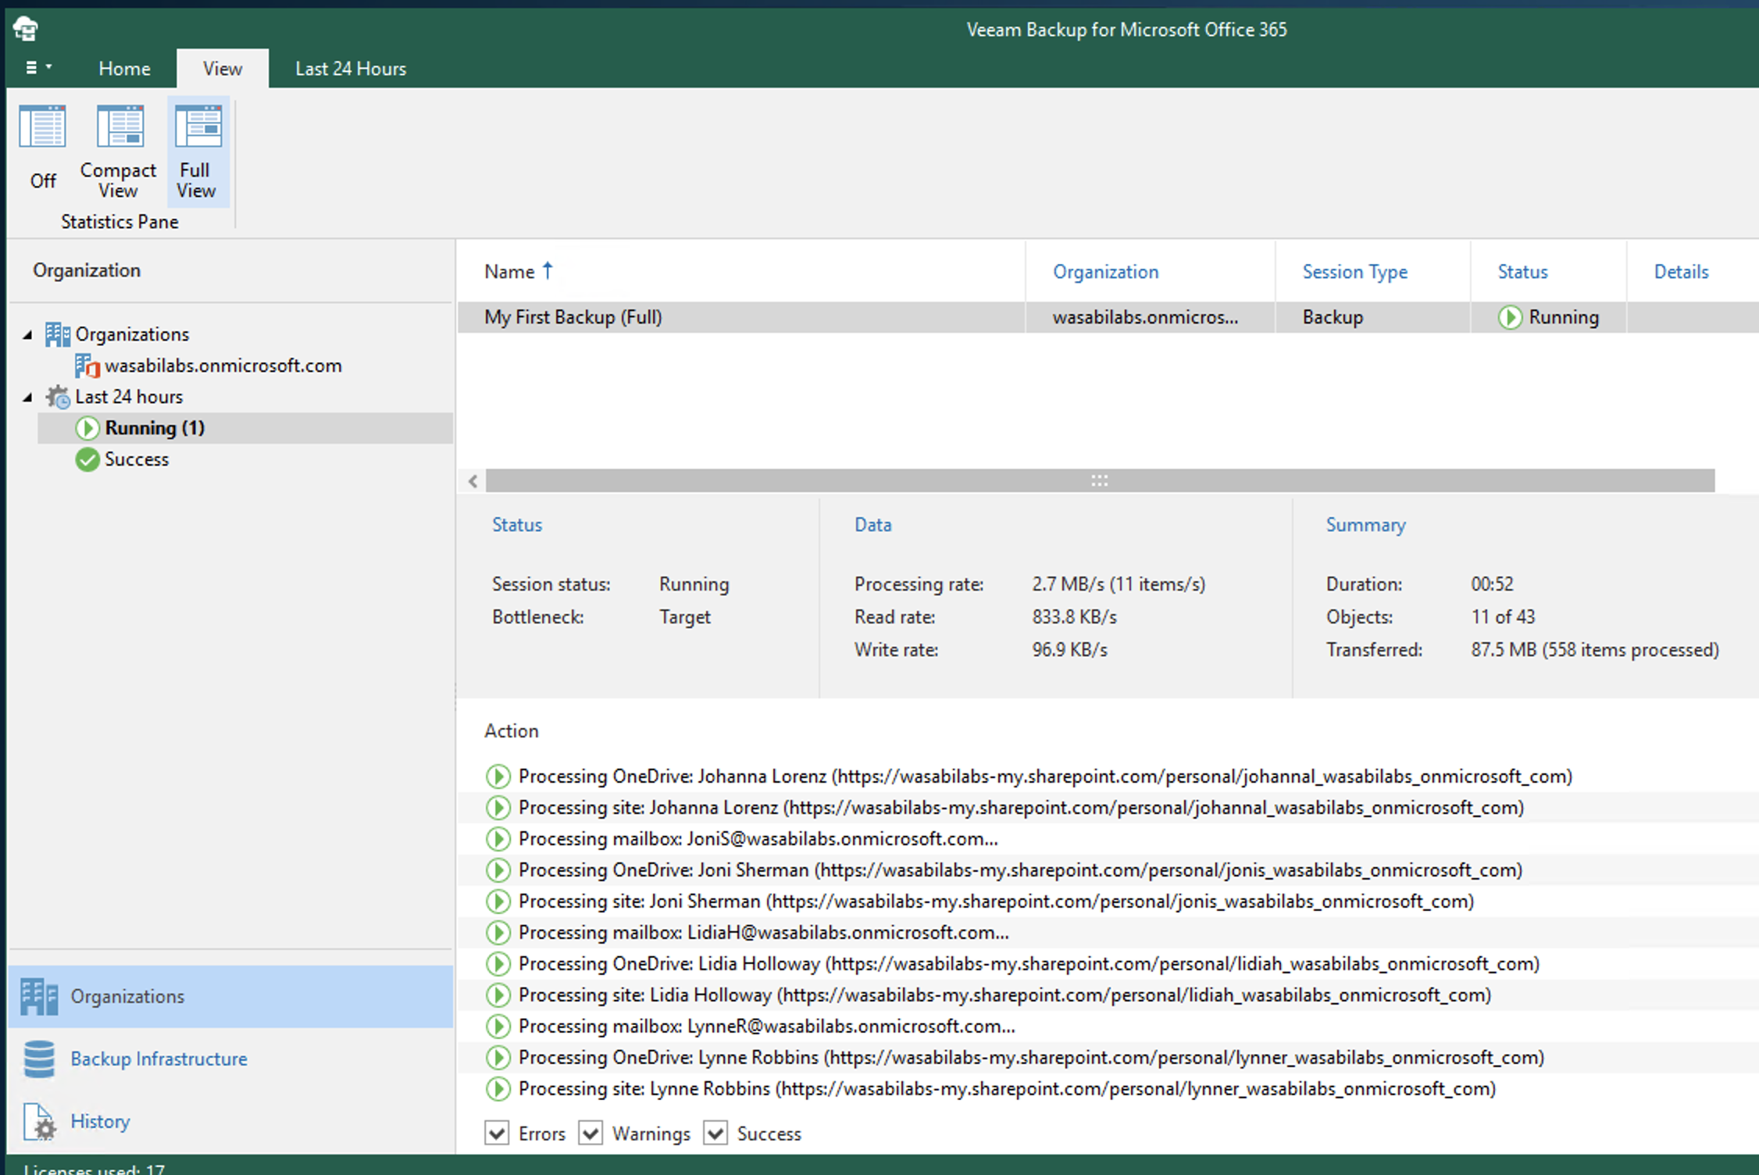1759x1175 pixels.
Task: Open the main hamburger menu dropdown
Action: pyautogui.click(x=38, y=68)
